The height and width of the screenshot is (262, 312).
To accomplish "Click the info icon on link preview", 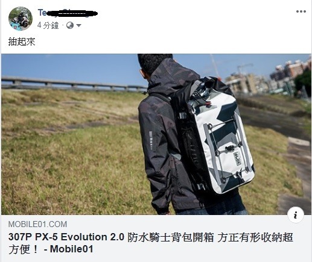I will point(295,216).
